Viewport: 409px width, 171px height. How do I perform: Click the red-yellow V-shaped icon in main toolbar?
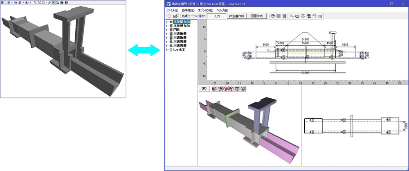click(297, 16)
